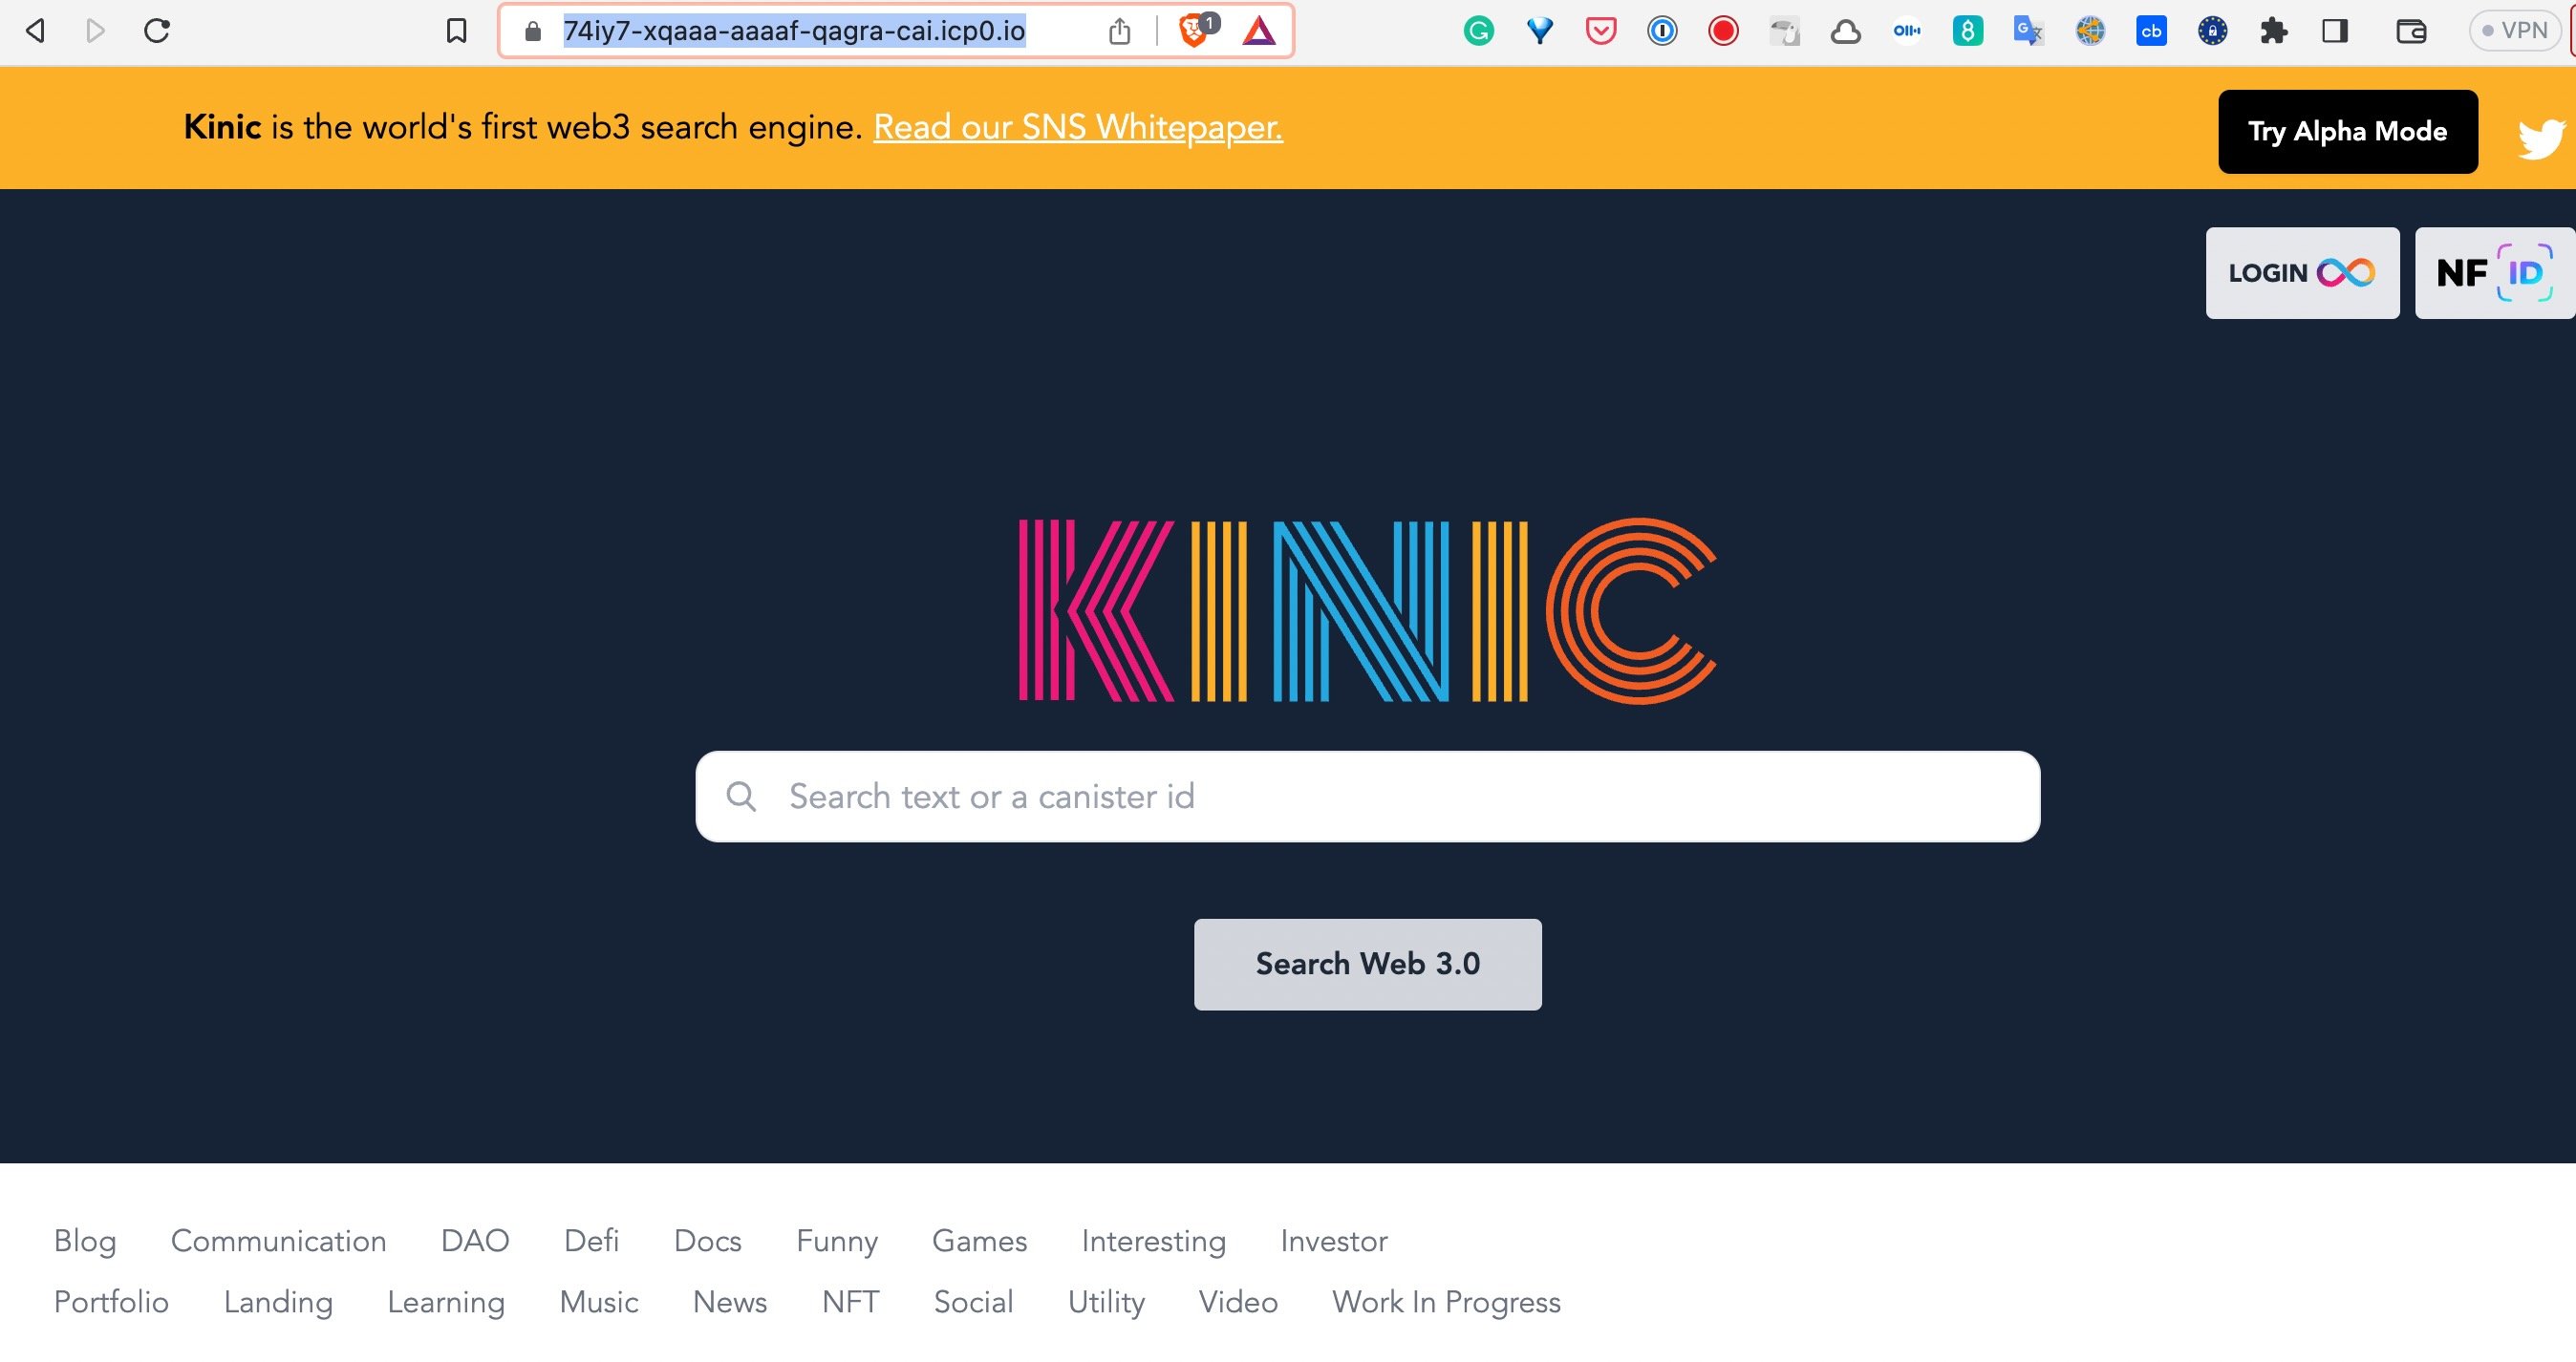Click Try Alpha Mode button
The width and height of the screenshot is (2576, 1362).
pos(2347,132)
